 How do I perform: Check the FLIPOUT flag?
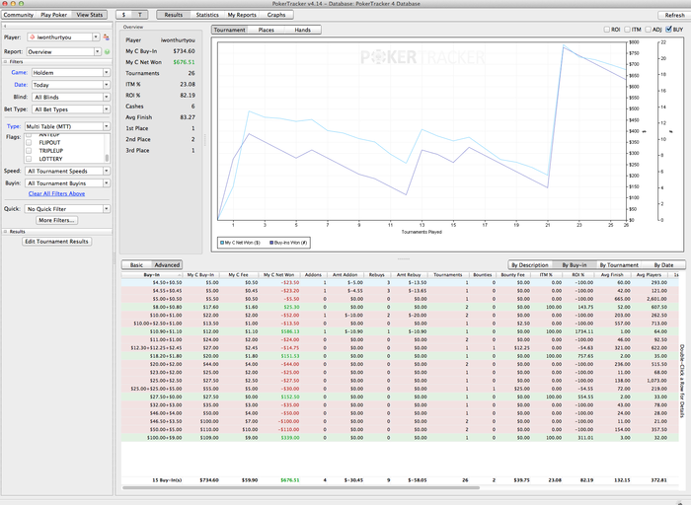[x=29, y=143]
